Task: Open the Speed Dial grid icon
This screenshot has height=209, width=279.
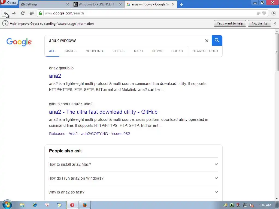Action: coord(32,13)
